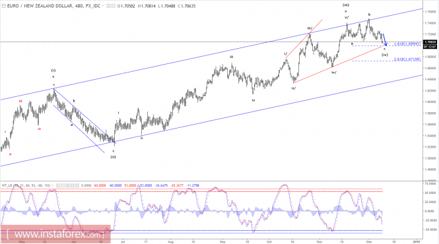439x244 pixels.
Task: Click the 1.618 Fibonacci level label
Action: pos(407,44)
